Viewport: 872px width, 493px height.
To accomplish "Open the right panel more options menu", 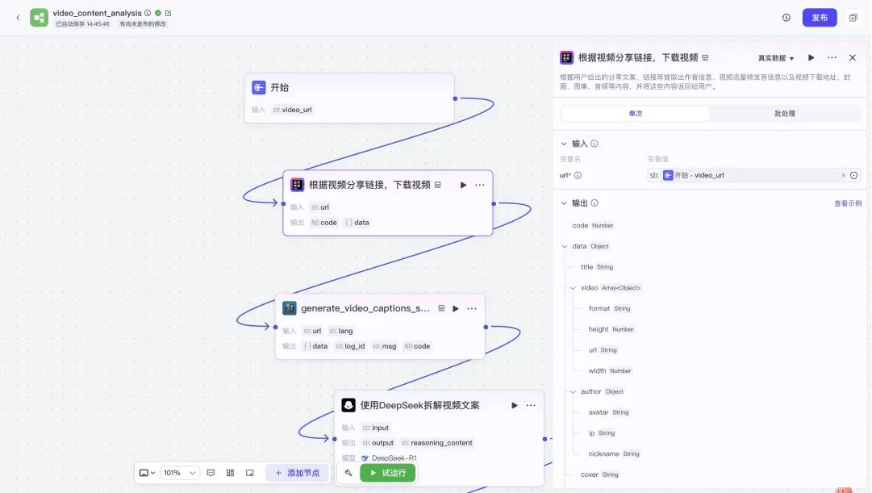I will [832, 58].
